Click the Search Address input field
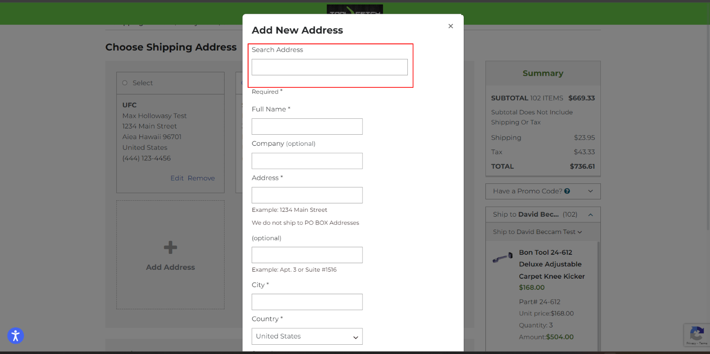This screenshot has width=710, height=354. tap(329, 67)
